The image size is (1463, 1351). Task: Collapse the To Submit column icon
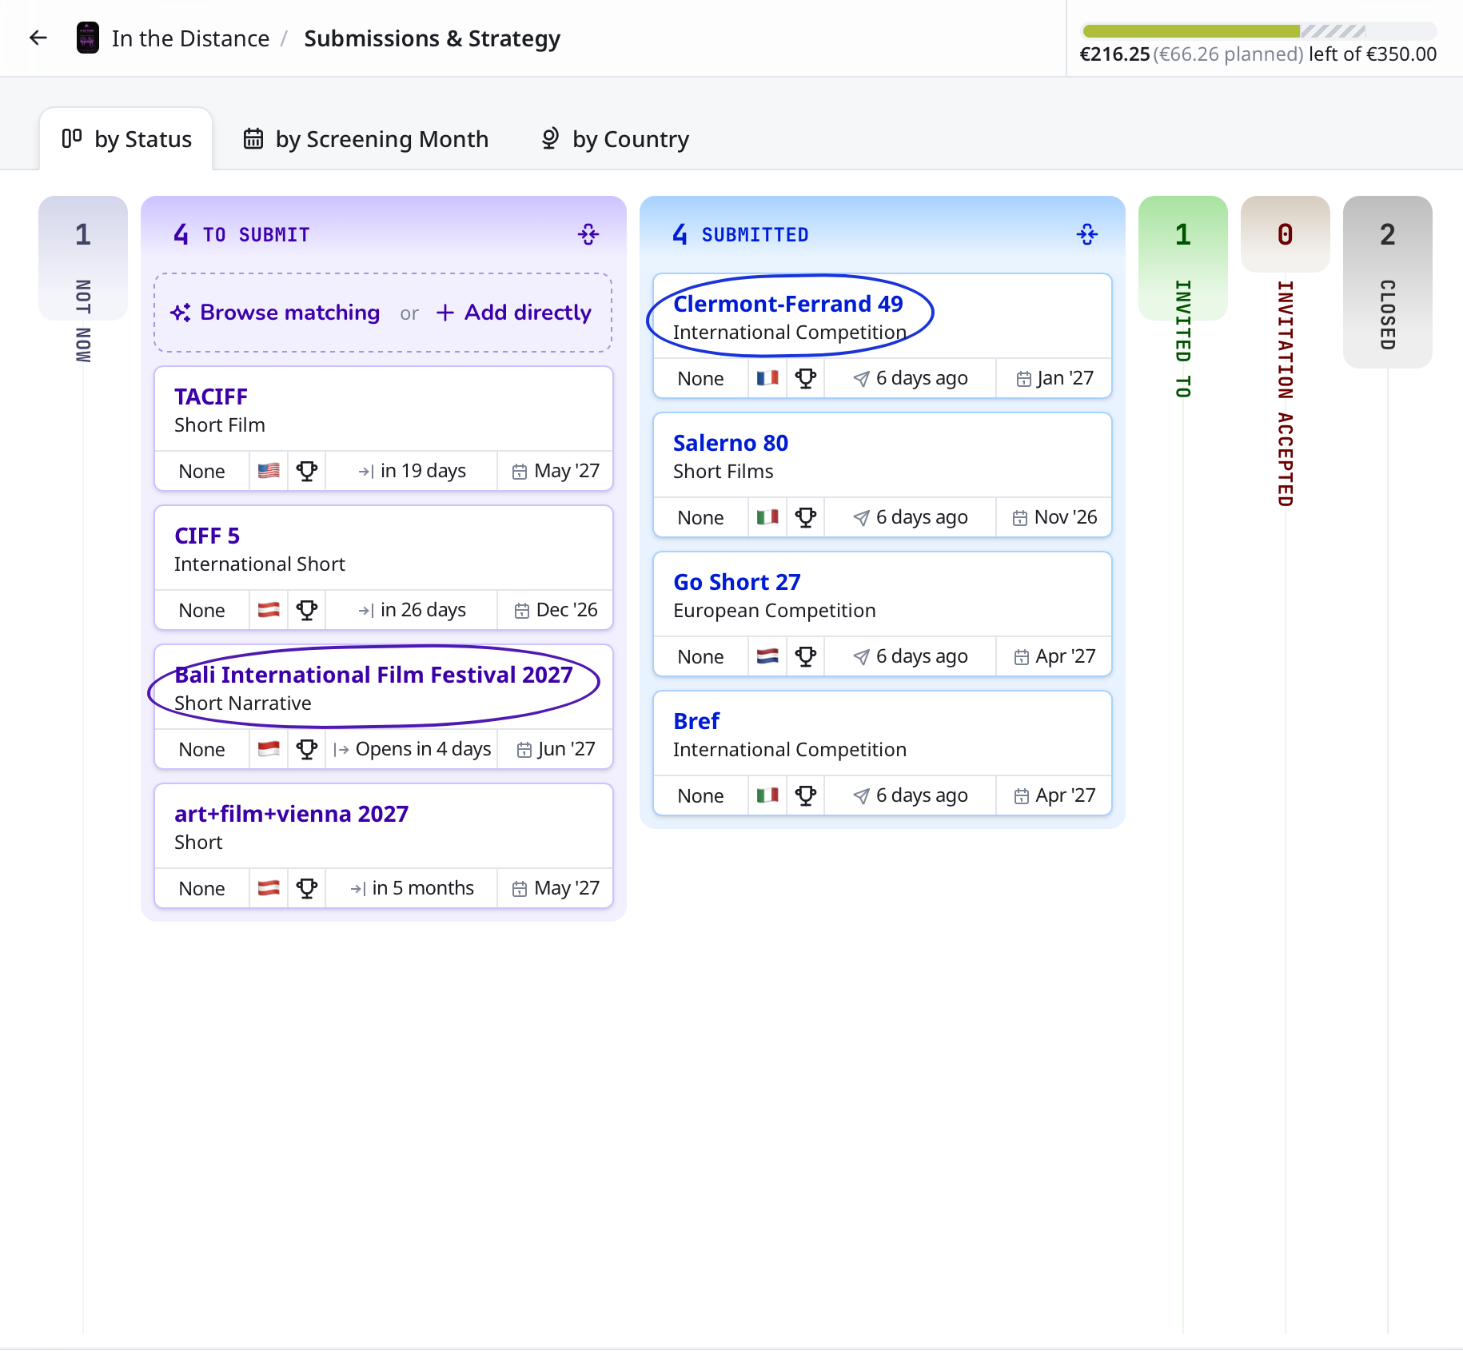coord(588,234)
